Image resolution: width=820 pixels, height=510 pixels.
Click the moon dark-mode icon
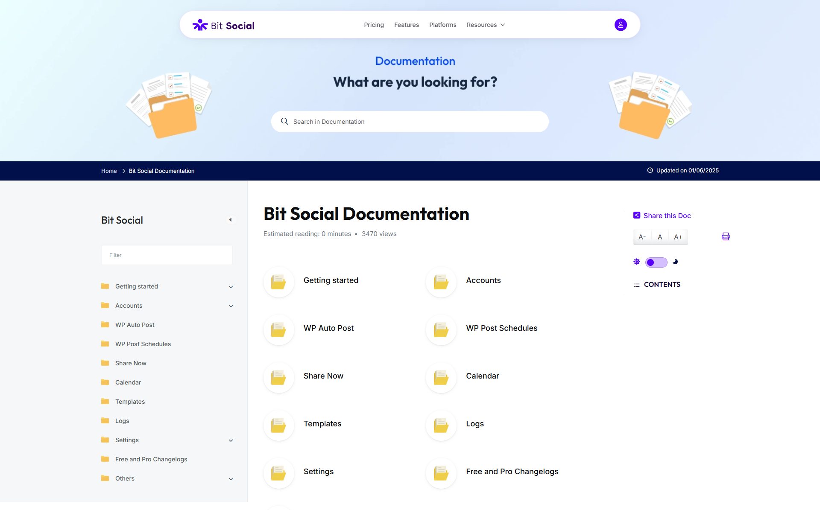click(675, 262)
